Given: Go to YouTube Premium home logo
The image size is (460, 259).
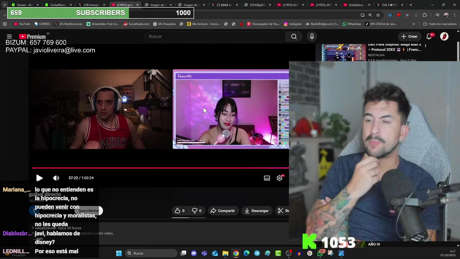Looking at the screenshot, I should pos(32,36).
